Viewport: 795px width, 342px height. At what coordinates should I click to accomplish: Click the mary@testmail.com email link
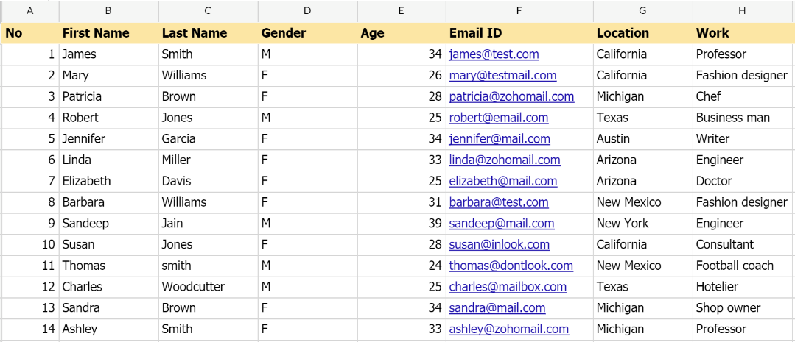click(502, 76)
